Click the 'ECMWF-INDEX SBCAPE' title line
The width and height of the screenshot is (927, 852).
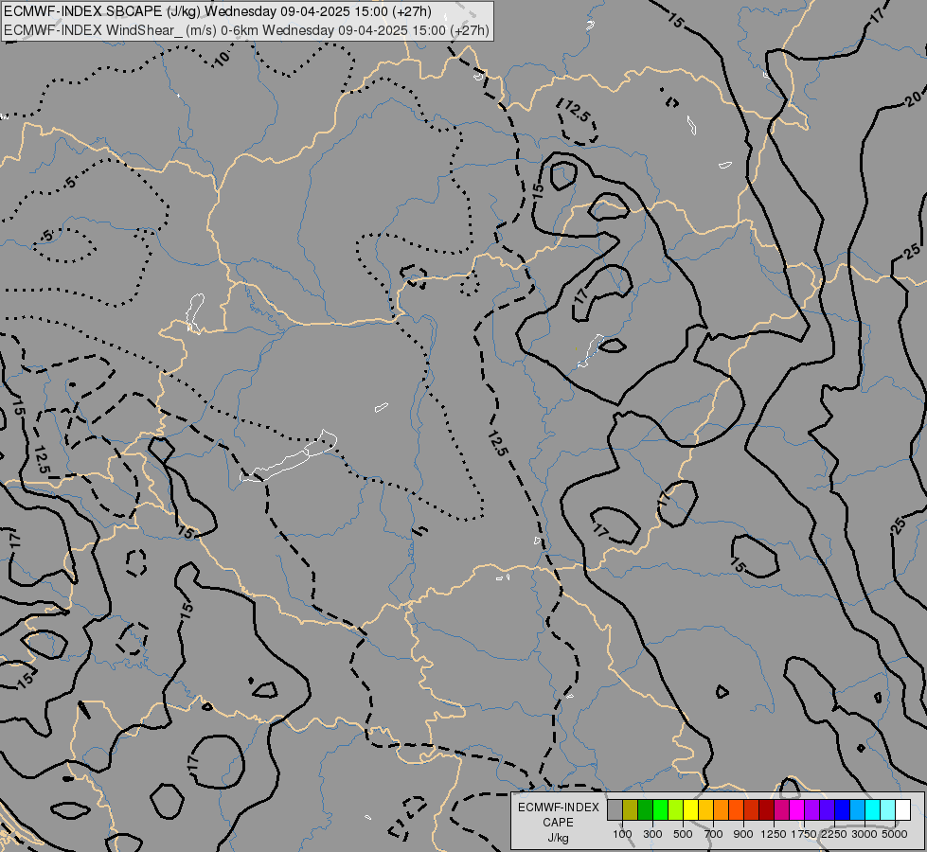pos(218,11)
